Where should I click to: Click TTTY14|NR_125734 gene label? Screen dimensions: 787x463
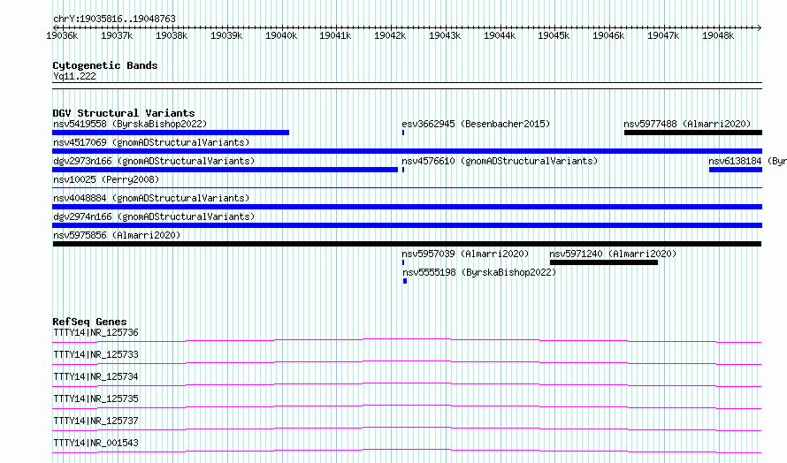96,376
